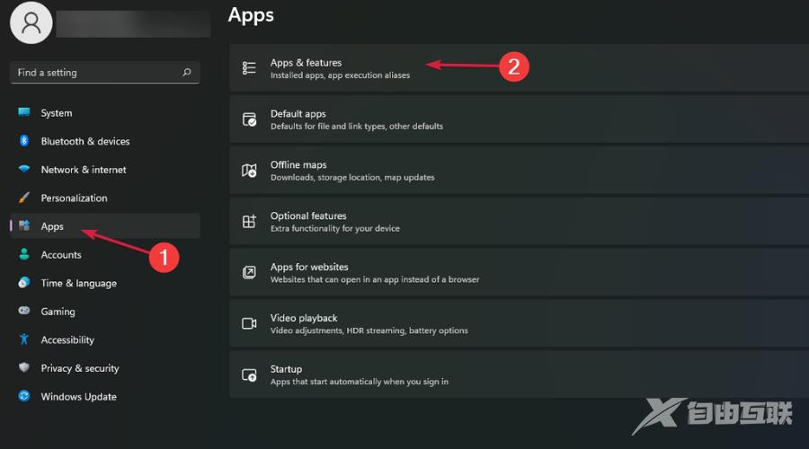The width and height of the screenshot is (809, 449).
Task: Click 'Extra functionality for your device' text
Action: coord(335,228)
